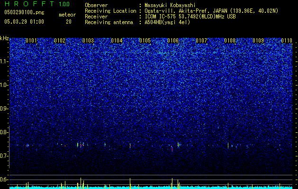Viewport: 298px width, 189px height.
Task: Click the date stamp 05.03.29 01:00
Action: coord(24,22)
